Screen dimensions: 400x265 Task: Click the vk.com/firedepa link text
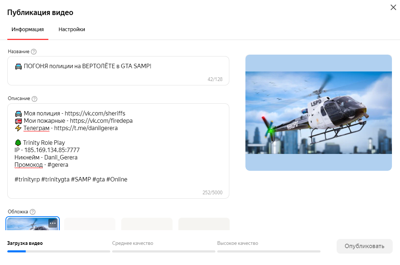101,121
